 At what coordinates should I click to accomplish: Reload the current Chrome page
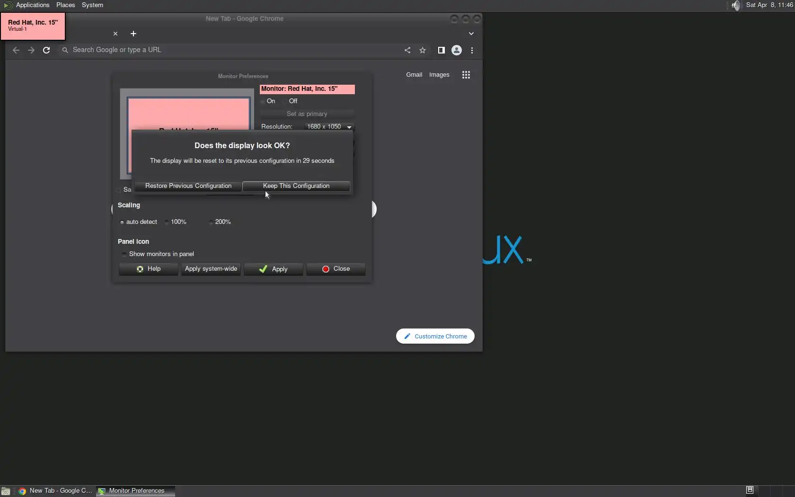coord(46,50)
